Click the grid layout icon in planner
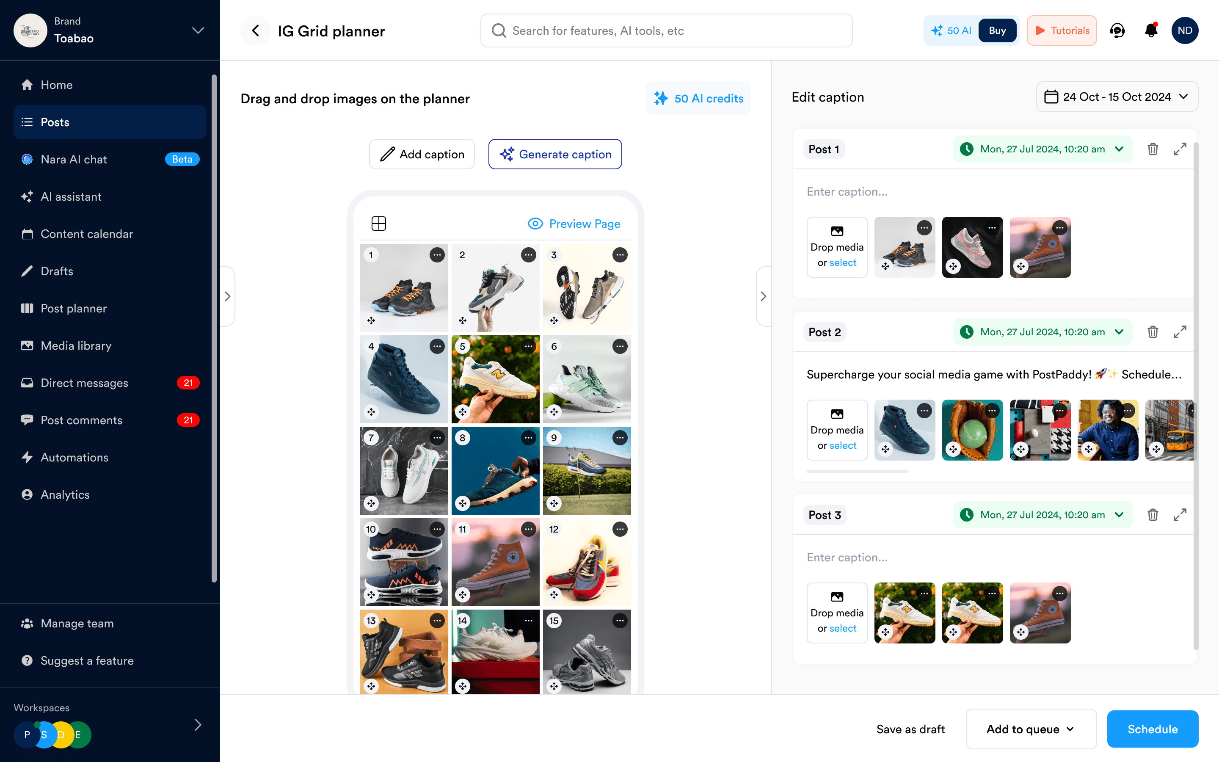Viewport: 1219px width, 762px height. pos(378,223)
